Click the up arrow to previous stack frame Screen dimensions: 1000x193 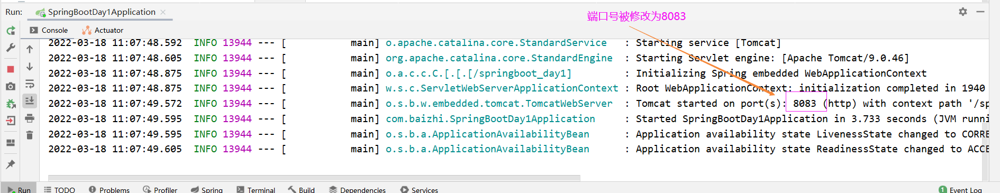point(30,49)
